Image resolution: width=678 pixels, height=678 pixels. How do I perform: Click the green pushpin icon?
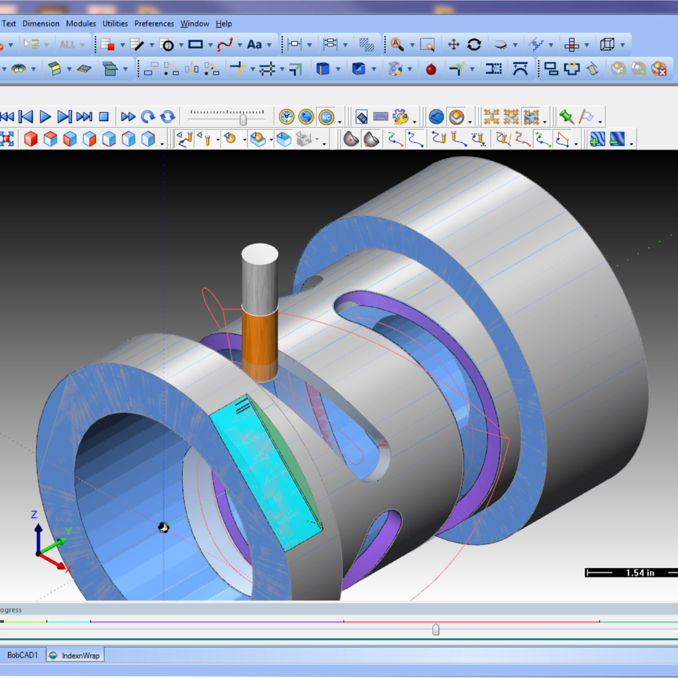point(566,117)
